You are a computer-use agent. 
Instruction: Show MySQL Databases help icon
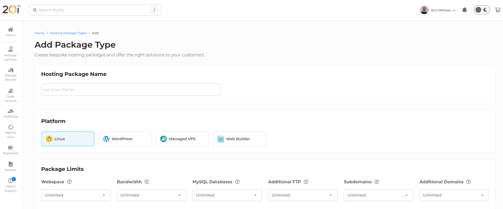pyautogui.click(x=237, y=182)
